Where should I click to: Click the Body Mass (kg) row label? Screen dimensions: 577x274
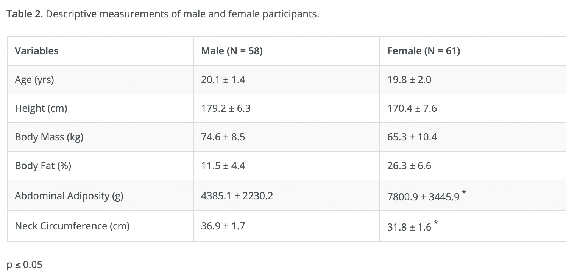tap(49, 137)
